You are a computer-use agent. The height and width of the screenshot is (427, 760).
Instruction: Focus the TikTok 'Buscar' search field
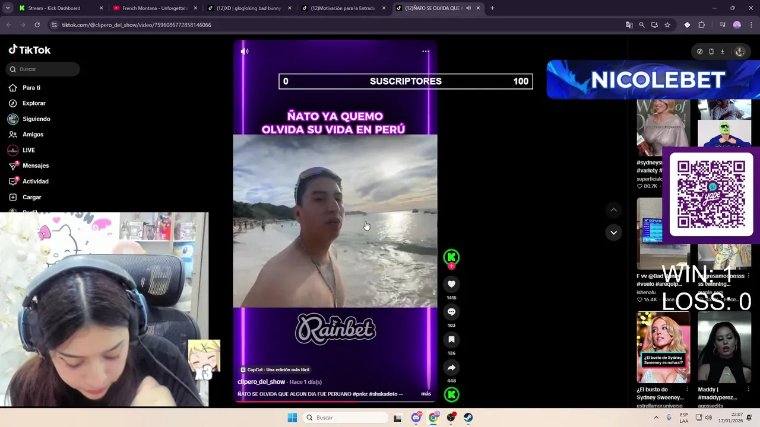(x=44, y=69)
